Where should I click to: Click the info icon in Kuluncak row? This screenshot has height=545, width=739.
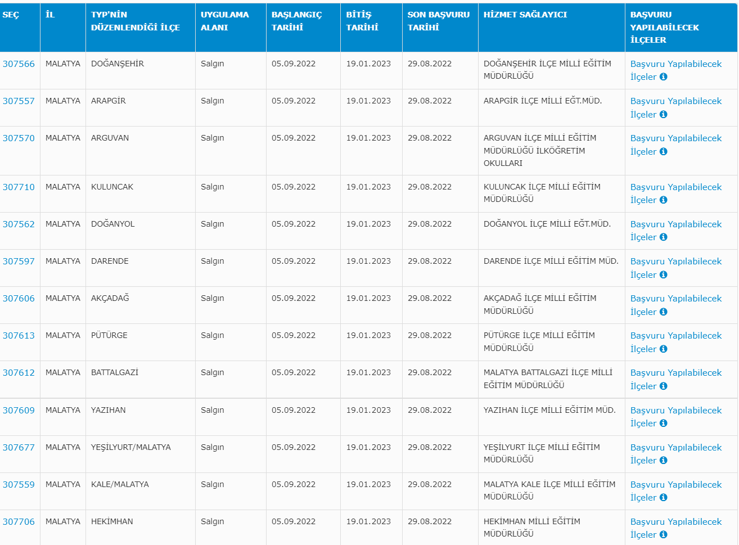coord(663,200)
